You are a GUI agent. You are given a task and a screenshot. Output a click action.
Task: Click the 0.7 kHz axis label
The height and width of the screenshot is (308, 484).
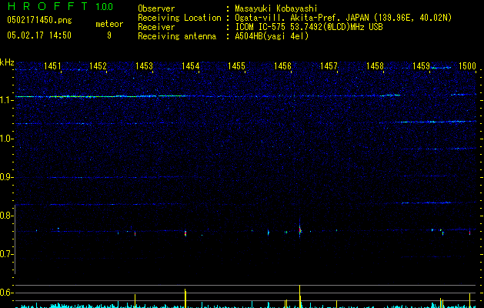(7, 254)
